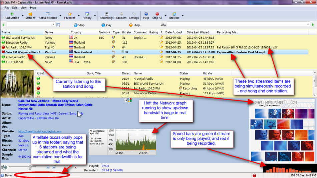317x178 pixels.
Task: Adjust the volume slider handle
Action: pos(30,167)
